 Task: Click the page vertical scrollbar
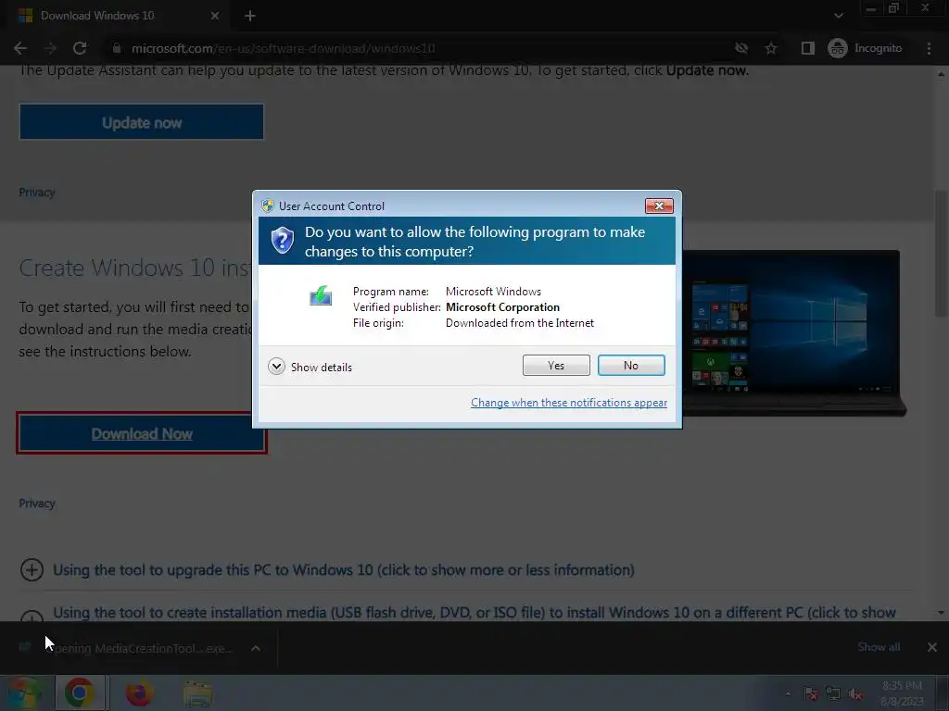pyautogui.click(x=941, y=254)
